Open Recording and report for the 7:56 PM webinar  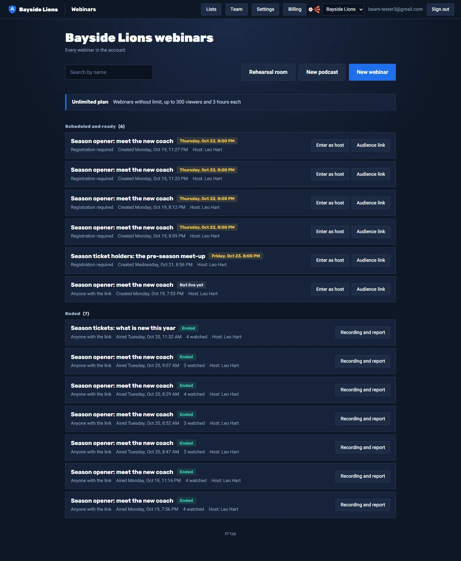363,505
